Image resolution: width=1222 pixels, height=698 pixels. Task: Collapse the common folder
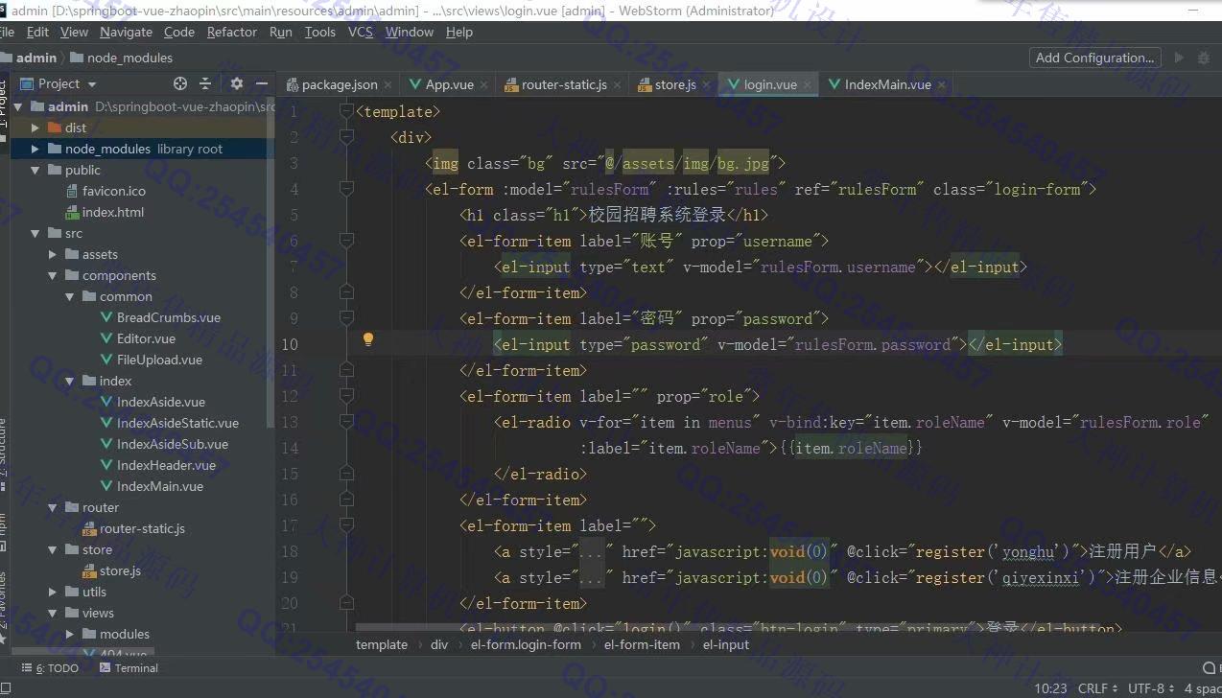point(70,296)
